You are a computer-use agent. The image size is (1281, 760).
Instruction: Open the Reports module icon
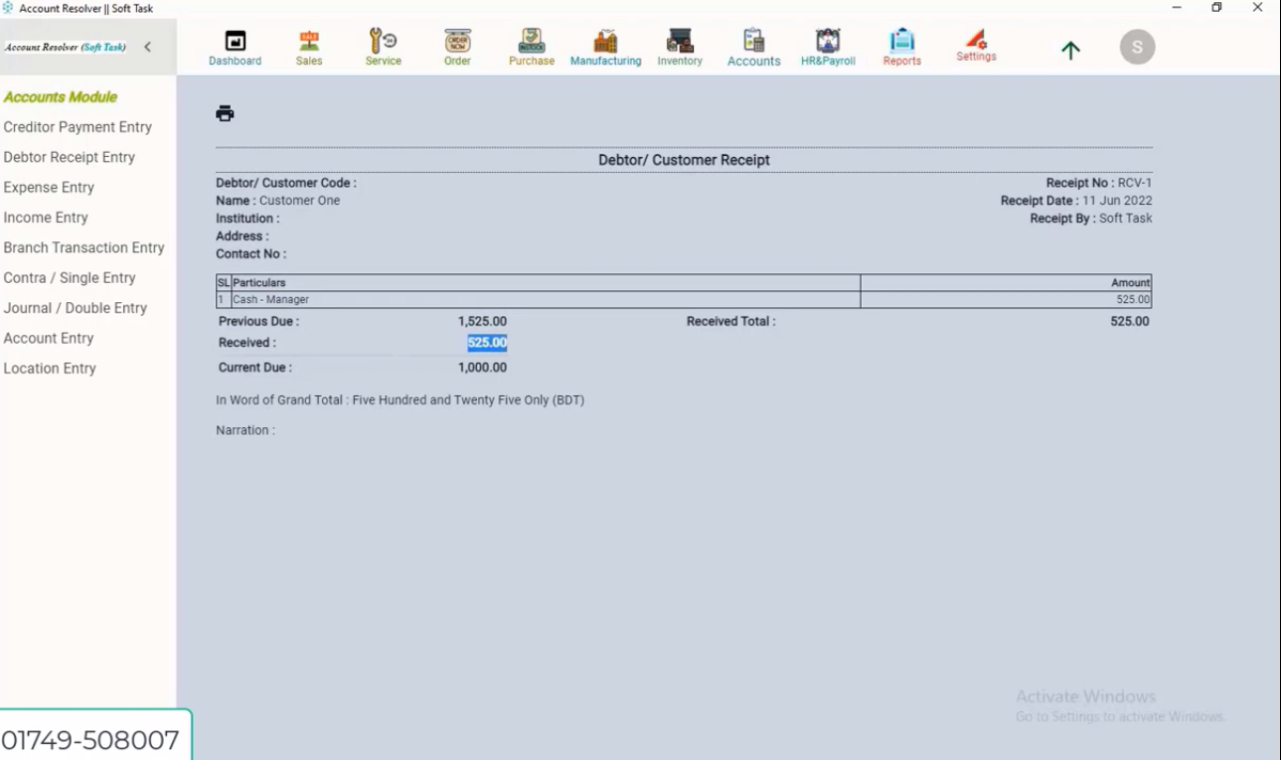point(901,45)
